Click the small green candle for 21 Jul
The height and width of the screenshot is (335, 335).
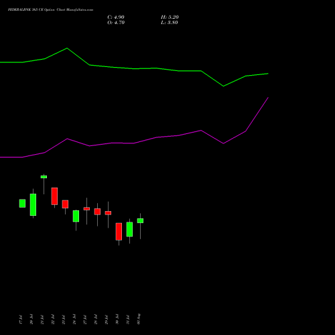44,177
